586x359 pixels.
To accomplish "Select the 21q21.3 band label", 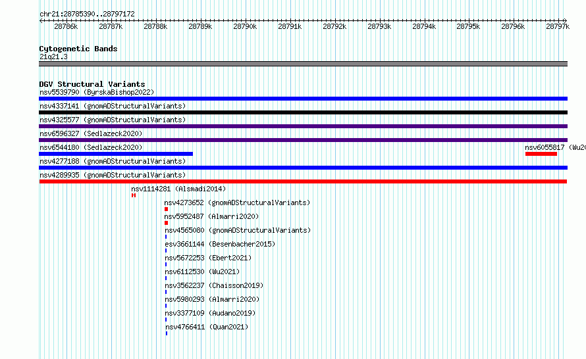I will point(53,57).
